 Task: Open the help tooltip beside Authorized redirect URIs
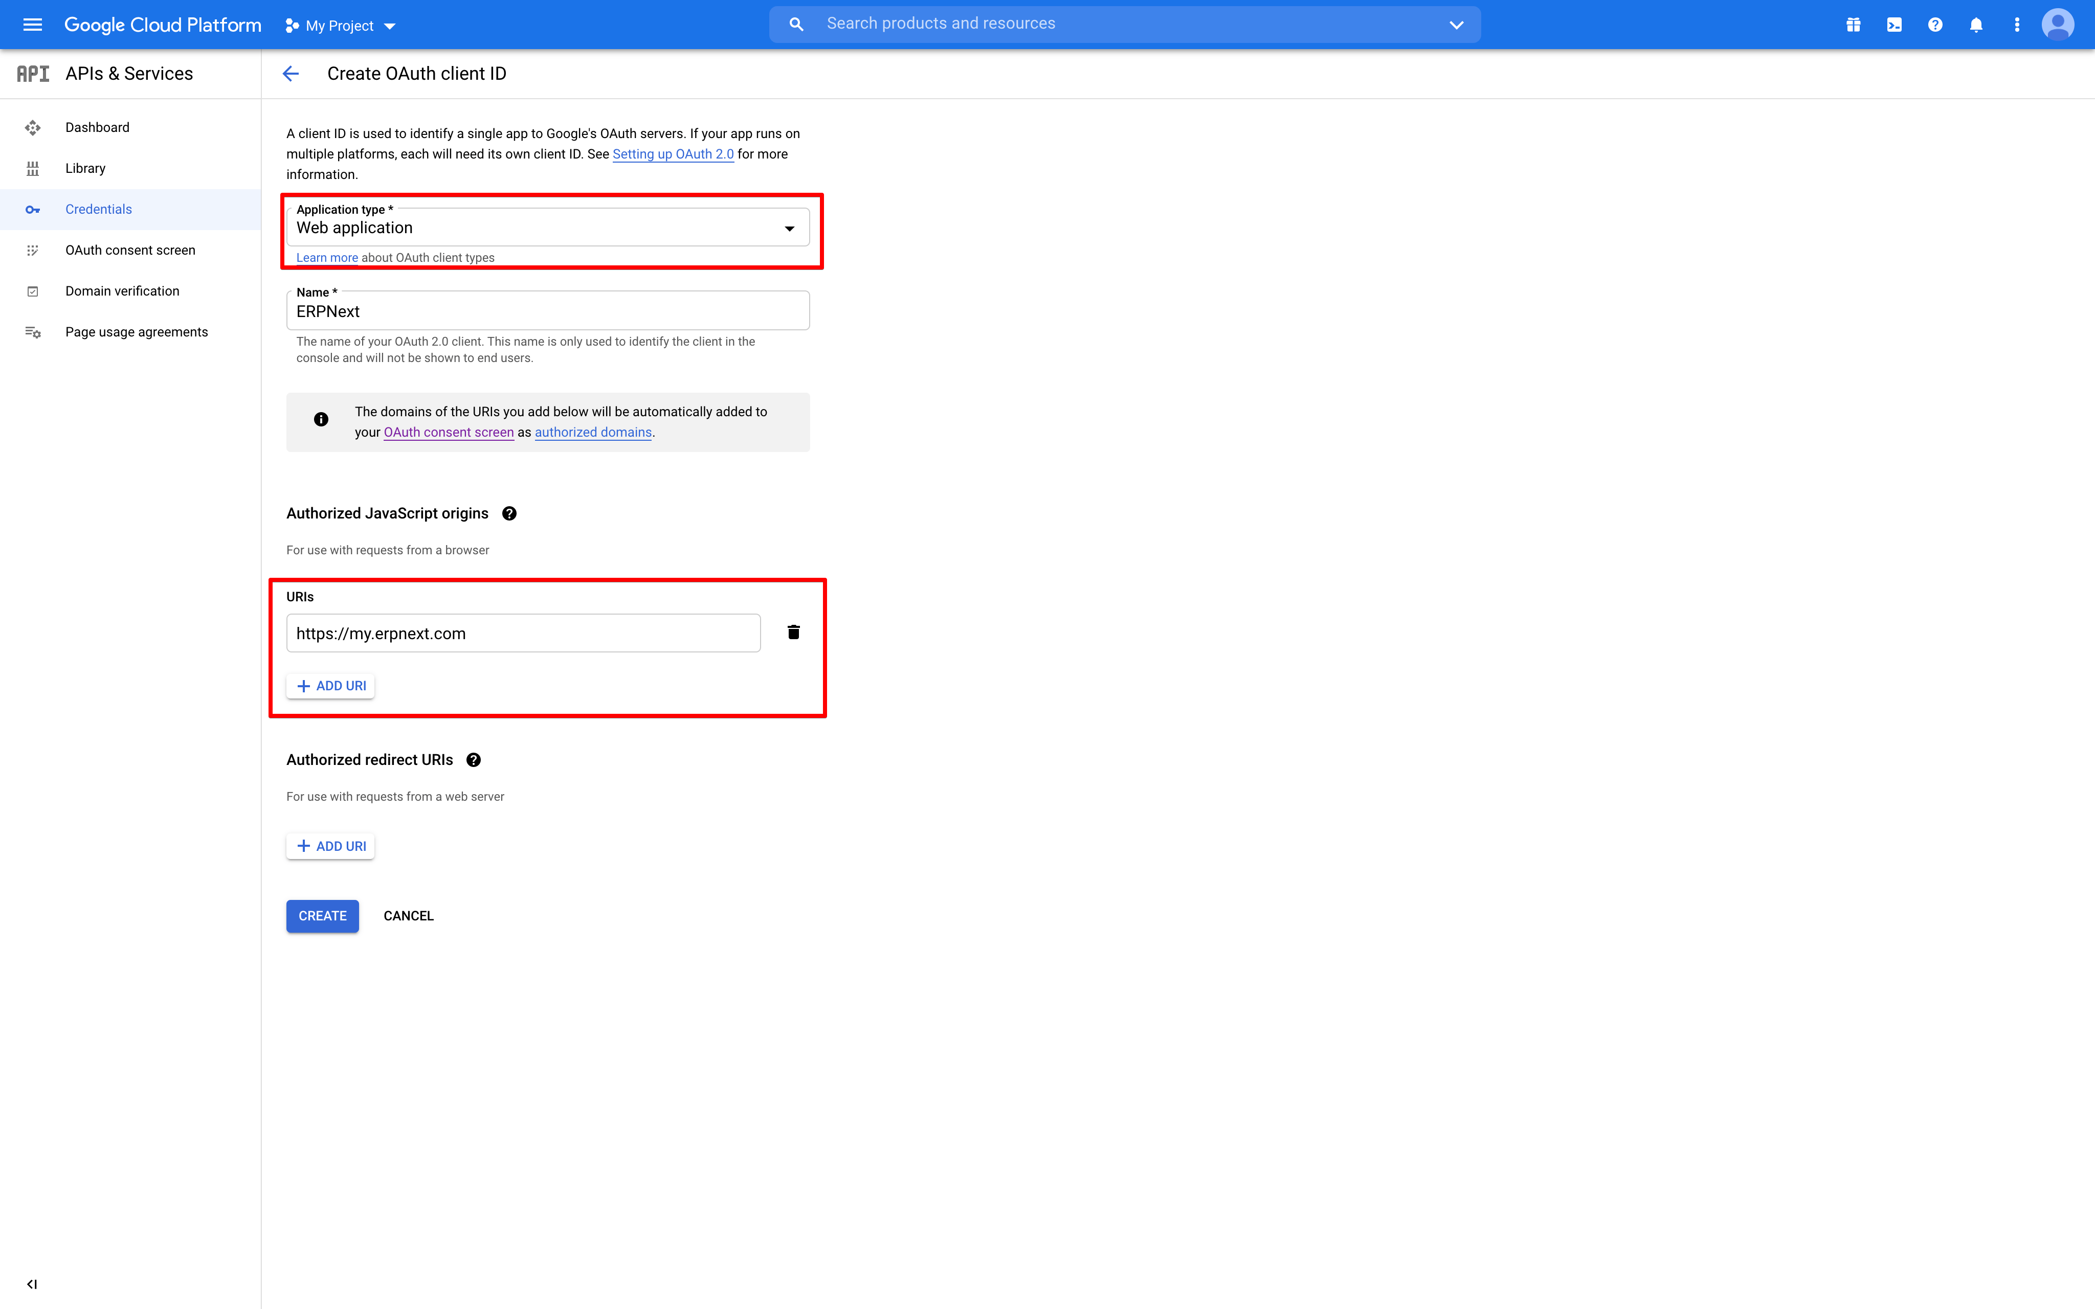(474, 759)
